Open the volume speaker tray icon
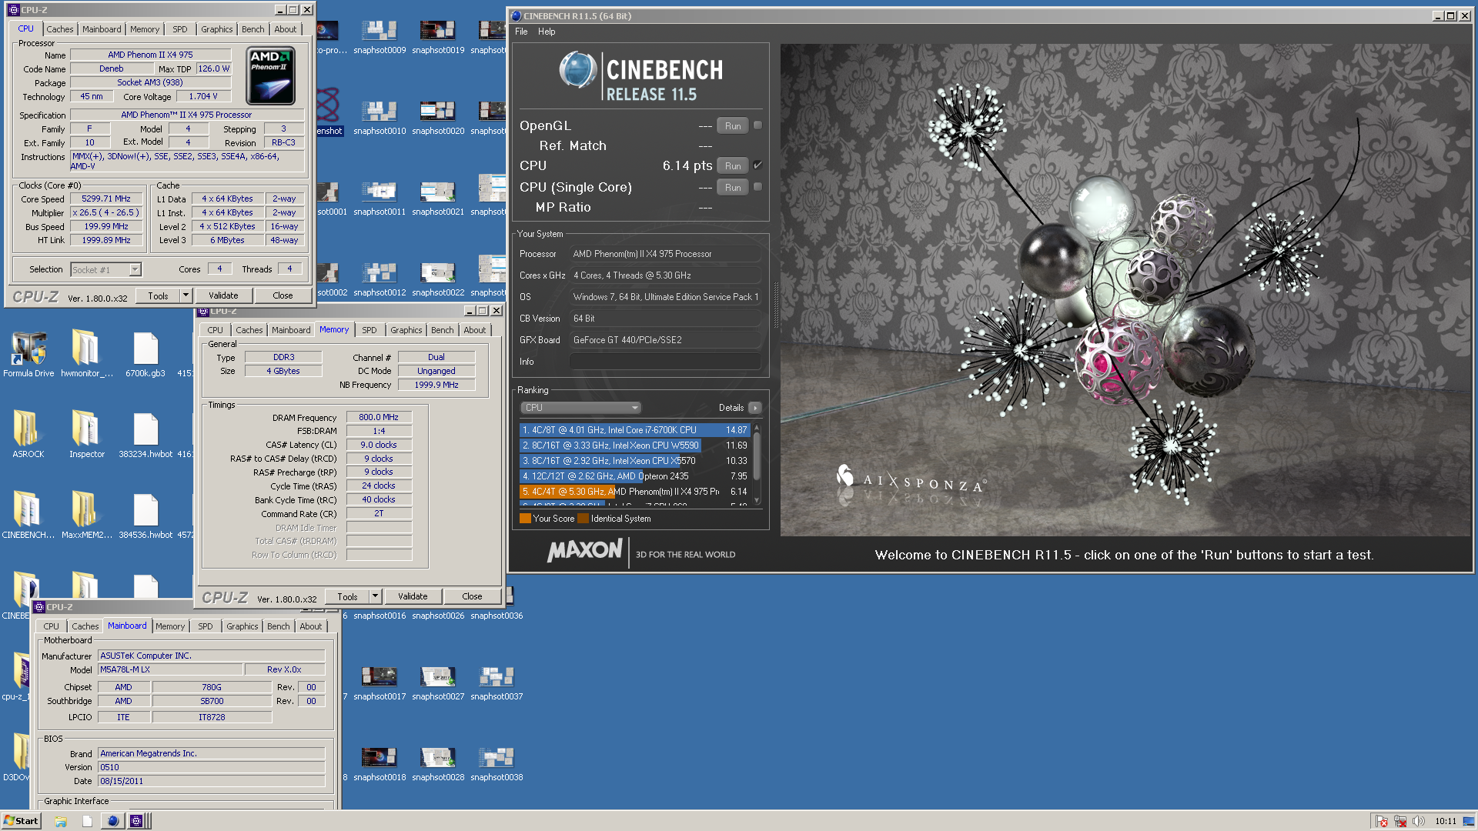 pyautogui.click(x=1418, y=821)
